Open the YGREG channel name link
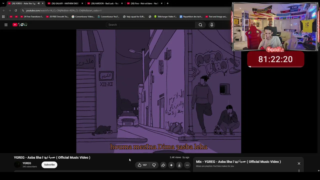The image size is (320, 180). click(x=27, y=163)
